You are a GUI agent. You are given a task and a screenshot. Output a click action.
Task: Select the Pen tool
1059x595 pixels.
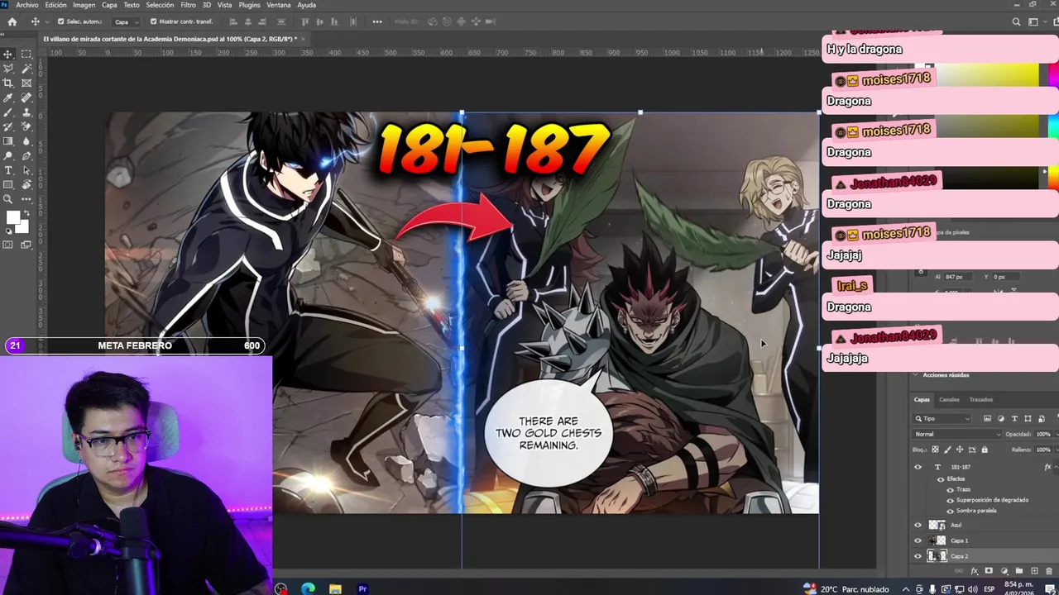pyautogui.click(x=26, y=155)
